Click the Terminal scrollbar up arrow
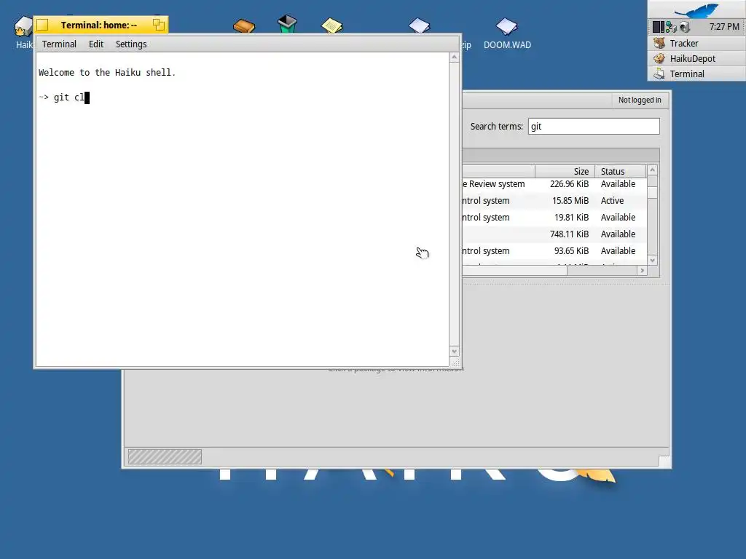This screenshot has width=746, height=559. (x=455, y=57)
